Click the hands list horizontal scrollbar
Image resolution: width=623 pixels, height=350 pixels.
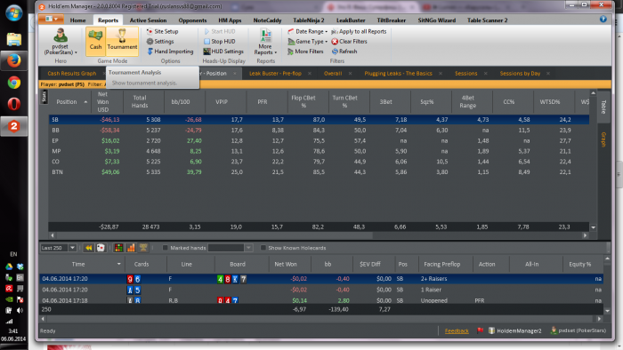(x=321, y=319)
